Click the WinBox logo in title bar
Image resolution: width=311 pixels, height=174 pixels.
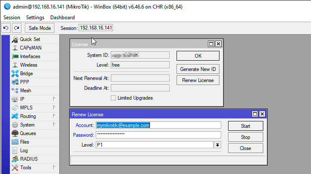point(7,6)
